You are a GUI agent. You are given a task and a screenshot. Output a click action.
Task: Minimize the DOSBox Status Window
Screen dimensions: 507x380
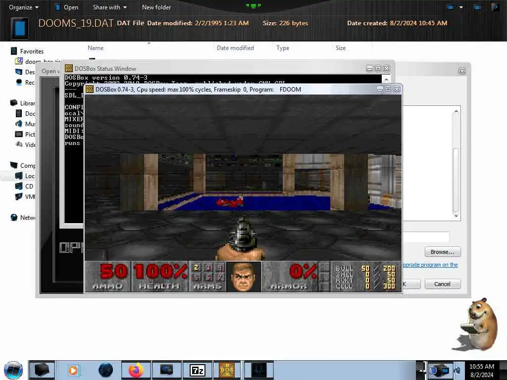coord(369,68)
